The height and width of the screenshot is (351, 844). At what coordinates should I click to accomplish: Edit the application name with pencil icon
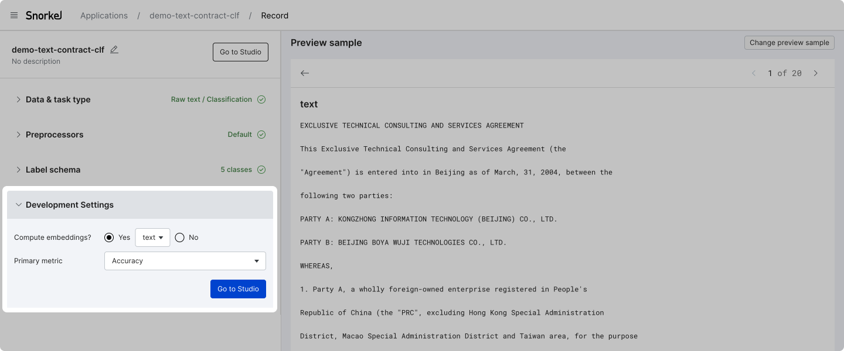(x=114, y=50)
